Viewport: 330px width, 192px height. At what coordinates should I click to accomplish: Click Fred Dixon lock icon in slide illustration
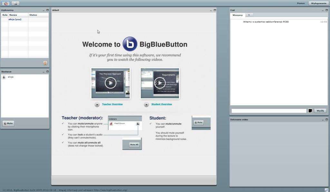[x=138, y=124]
